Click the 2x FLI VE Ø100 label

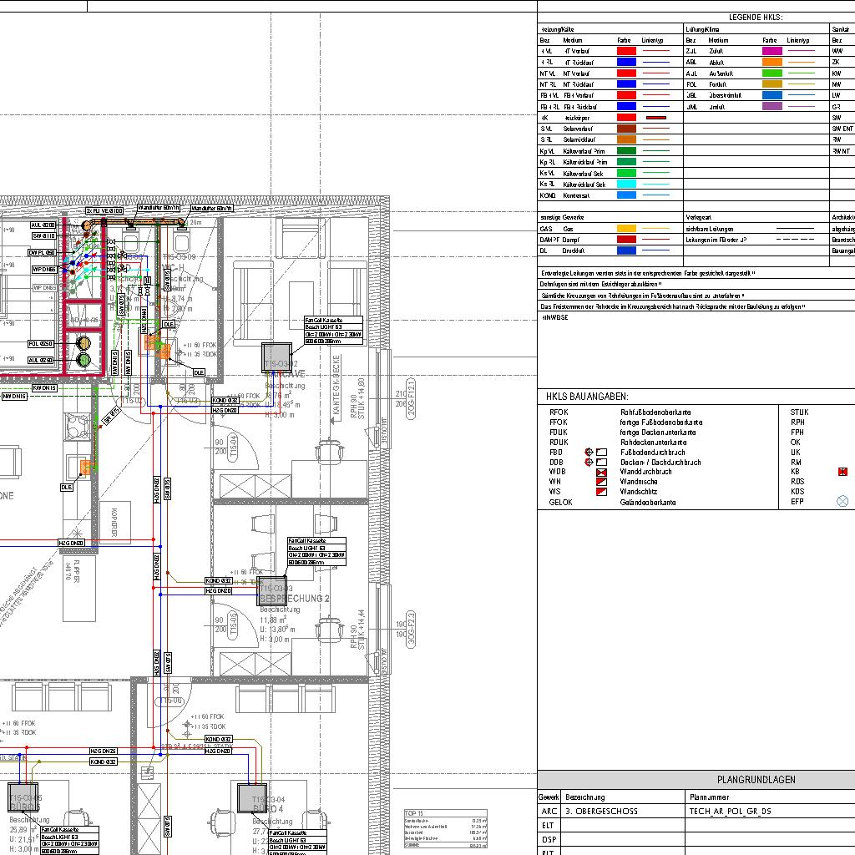pyautogui.click(x=104, y=211)
